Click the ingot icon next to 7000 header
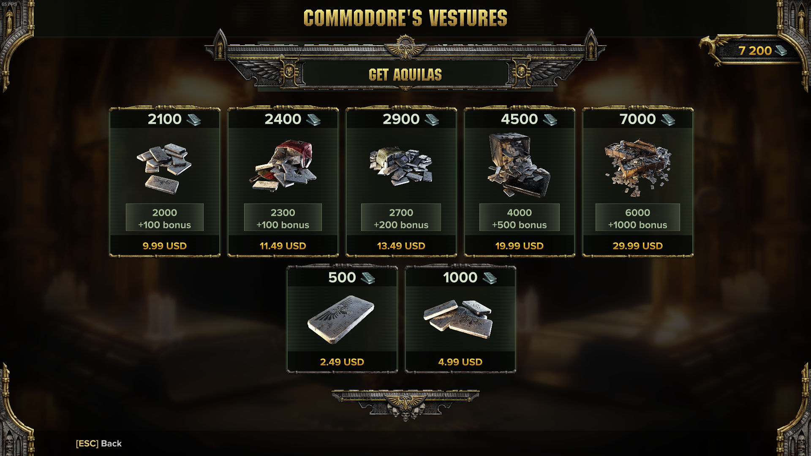Viewport: 811px width, 456px height. (x=668, y=120)
